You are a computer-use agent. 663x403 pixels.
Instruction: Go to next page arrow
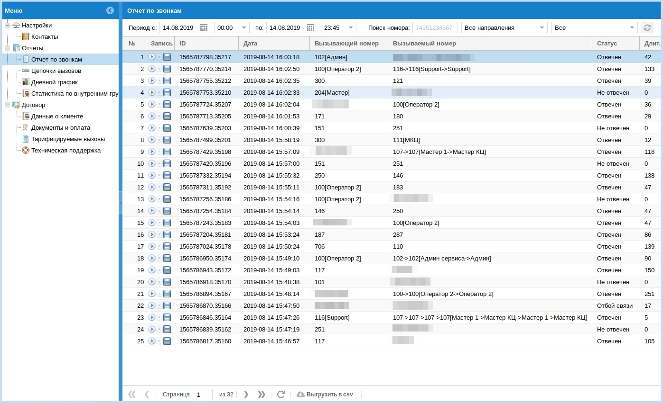(x=246, y=394)
